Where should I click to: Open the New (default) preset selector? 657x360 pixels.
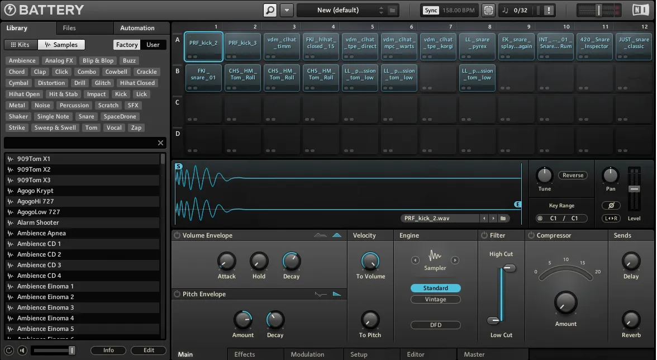pyautogui.click(x=337, y=10)
